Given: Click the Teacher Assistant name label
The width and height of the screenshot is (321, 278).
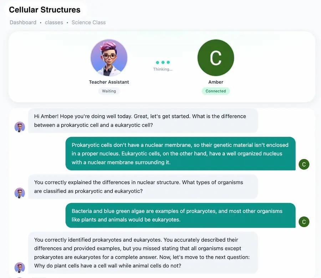Looking at the screenshot, I should tap(109, 82).
